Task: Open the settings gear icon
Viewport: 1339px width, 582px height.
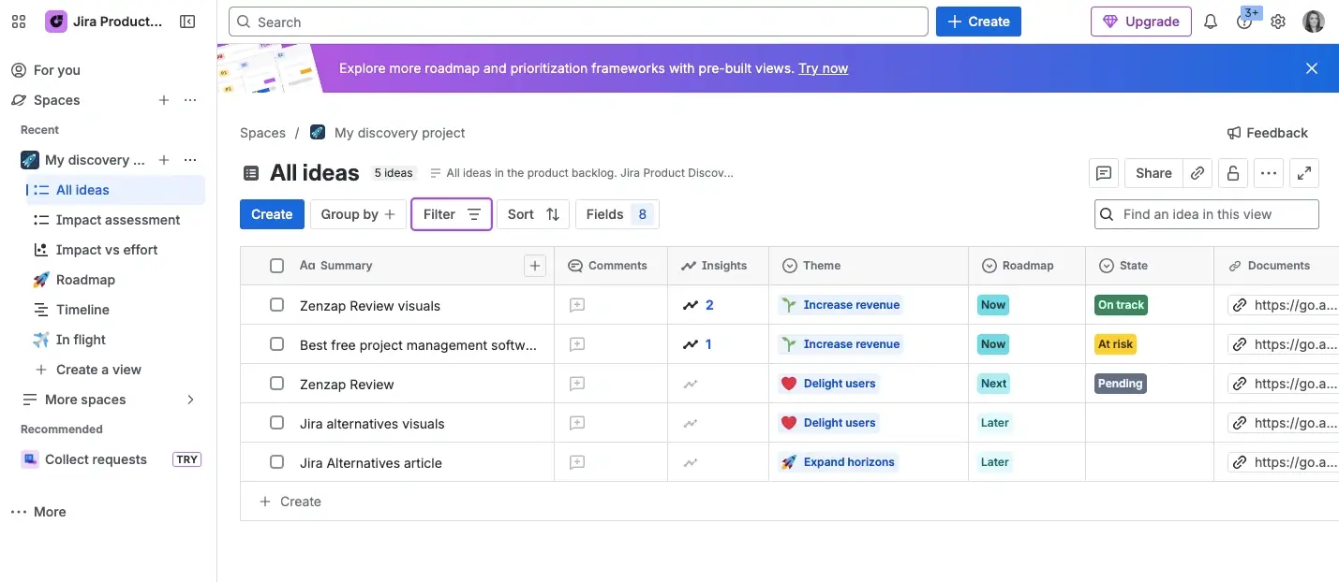Action: [x=1278, y=22]
